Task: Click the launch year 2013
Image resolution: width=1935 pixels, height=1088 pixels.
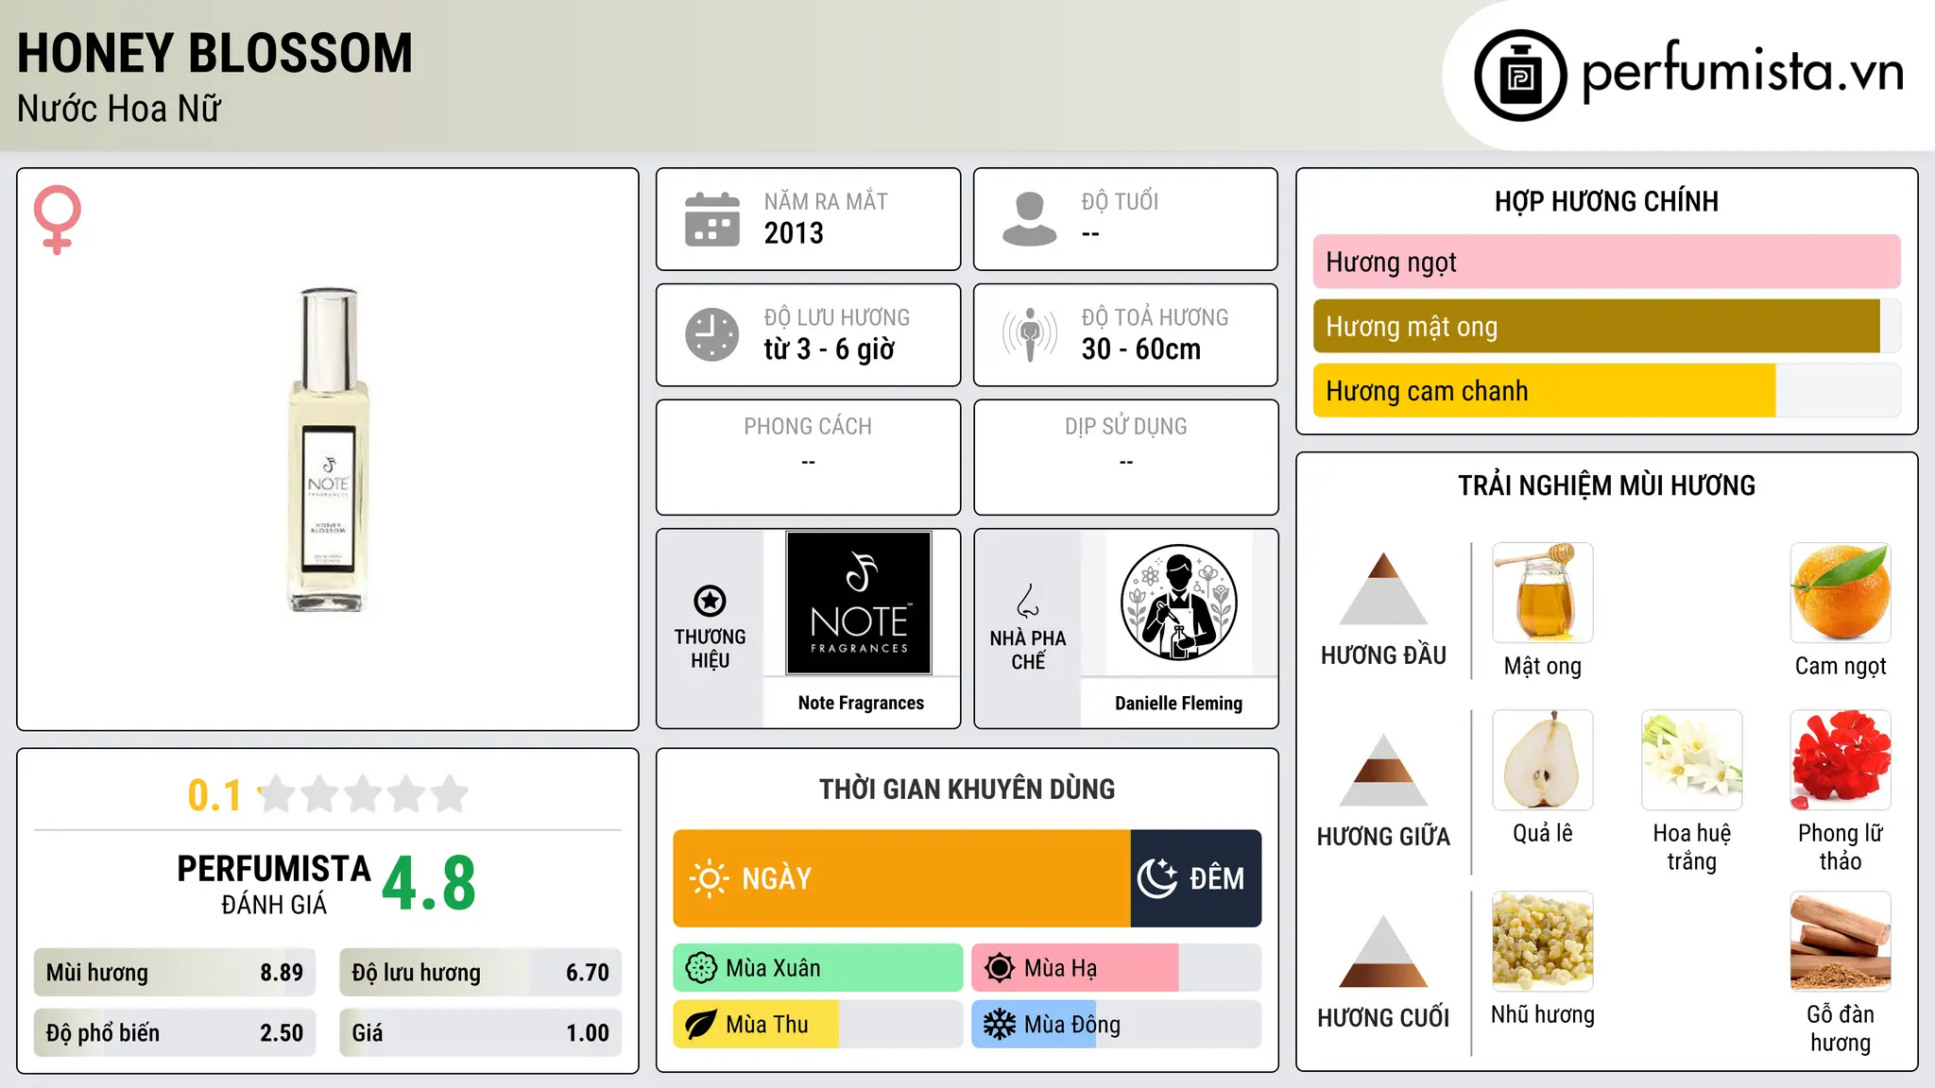Action: (794, 233)
